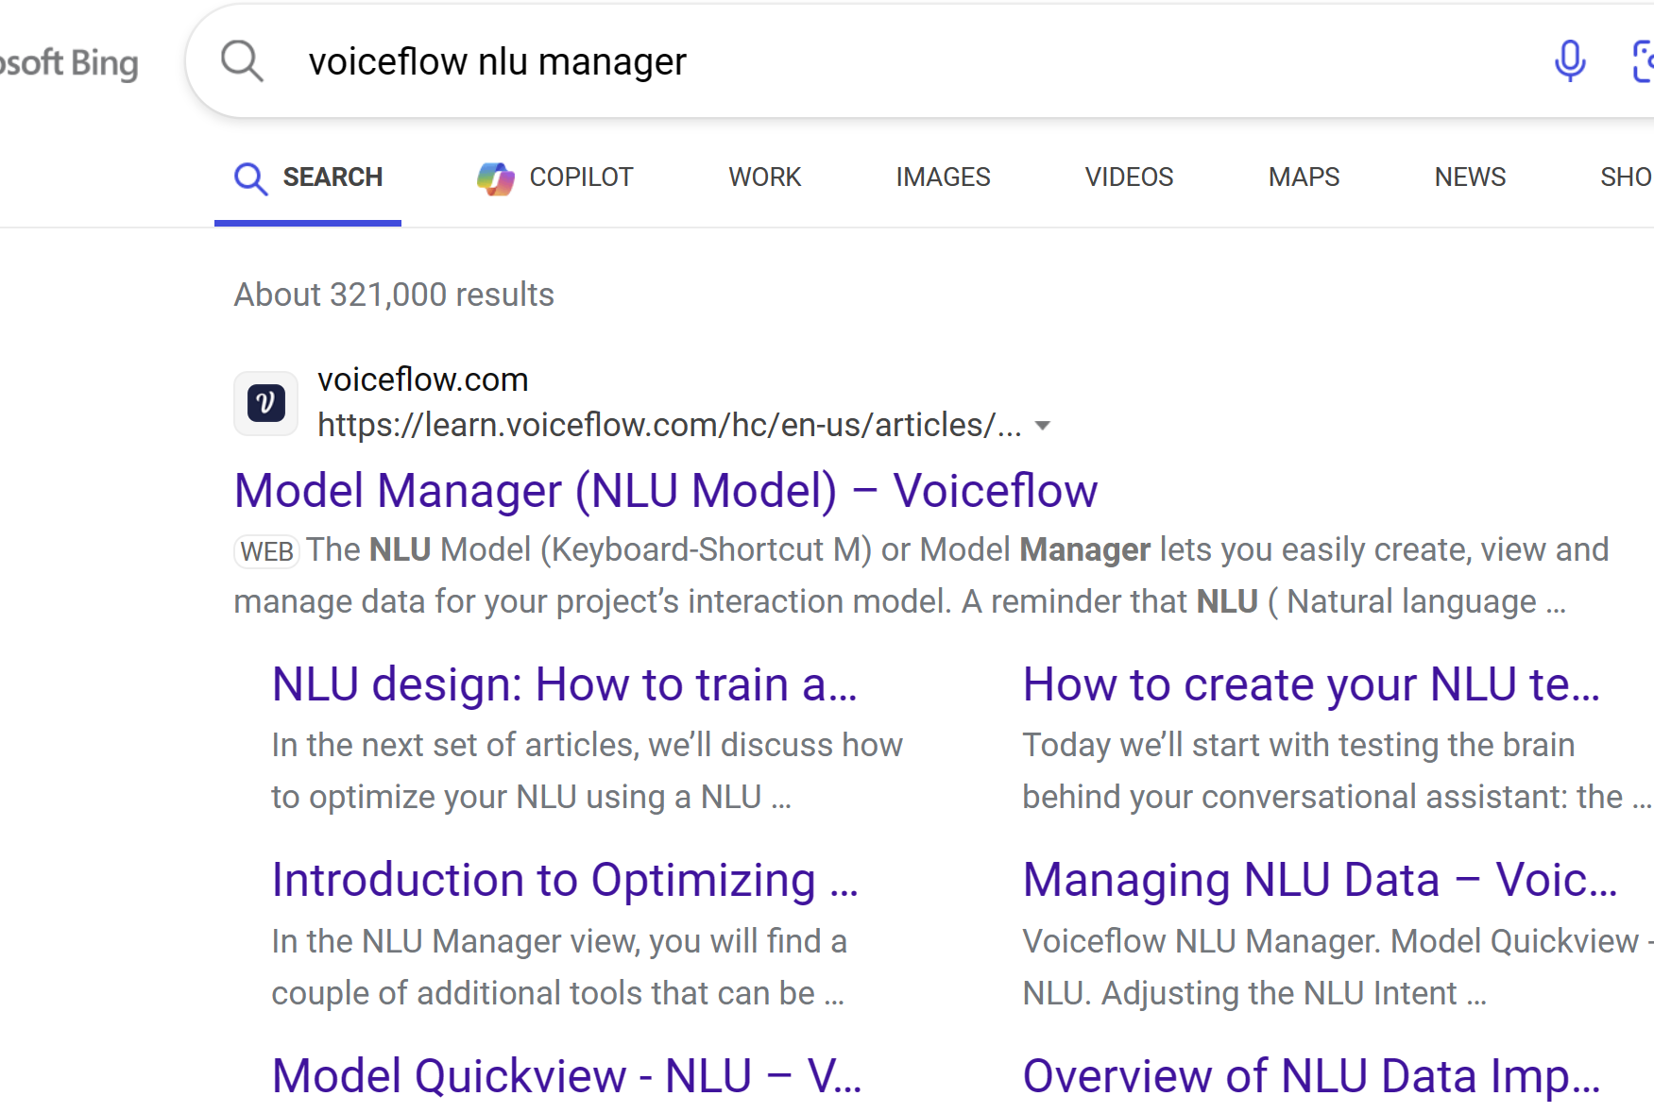
Task: Click the Voiceflow site favicon
Action: (x=266, y=403)
